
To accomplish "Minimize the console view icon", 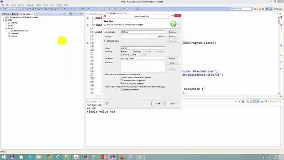I will click(x=277, y=101).
